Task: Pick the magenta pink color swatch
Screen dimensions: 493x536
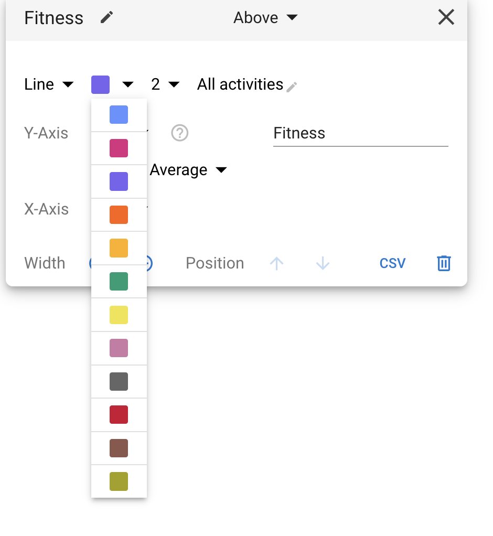Action: 119,148
